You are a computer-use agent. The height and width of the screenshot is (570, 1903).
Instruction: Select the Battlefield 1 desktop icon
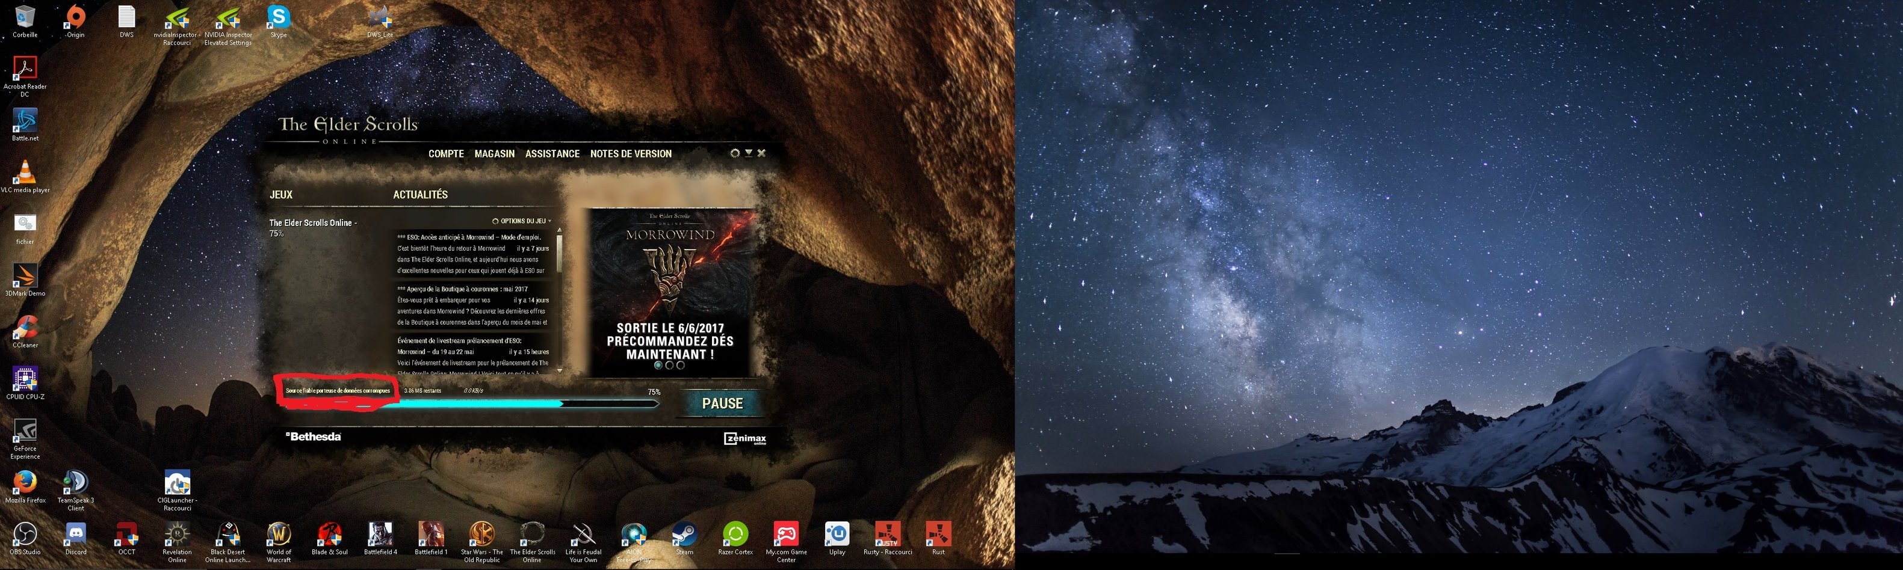[431, 538]
